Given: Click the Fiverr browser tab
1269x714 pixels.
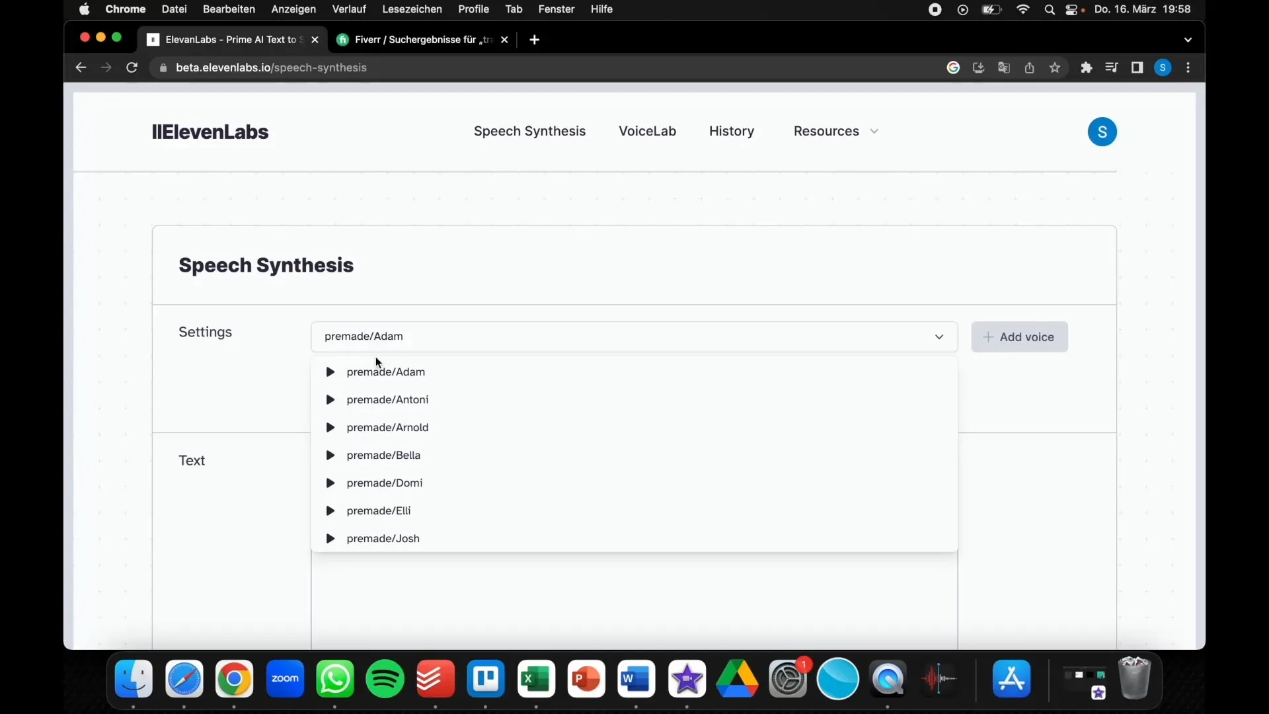Looking at the screenshot, I should [x=423, y=39].
